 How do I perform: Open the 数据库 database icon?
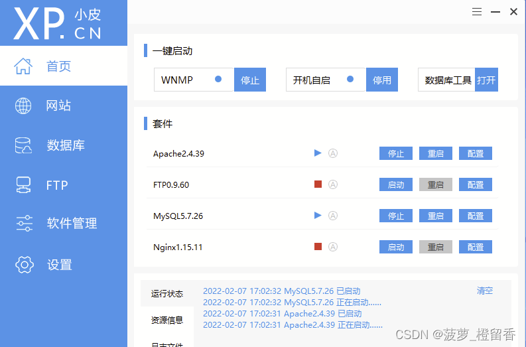[23, 145]
